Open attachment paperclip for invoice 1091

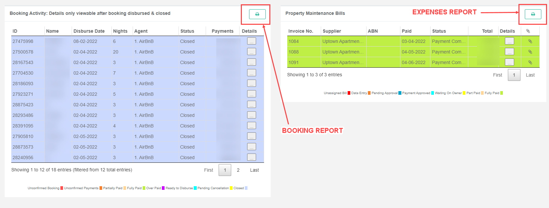530,62
